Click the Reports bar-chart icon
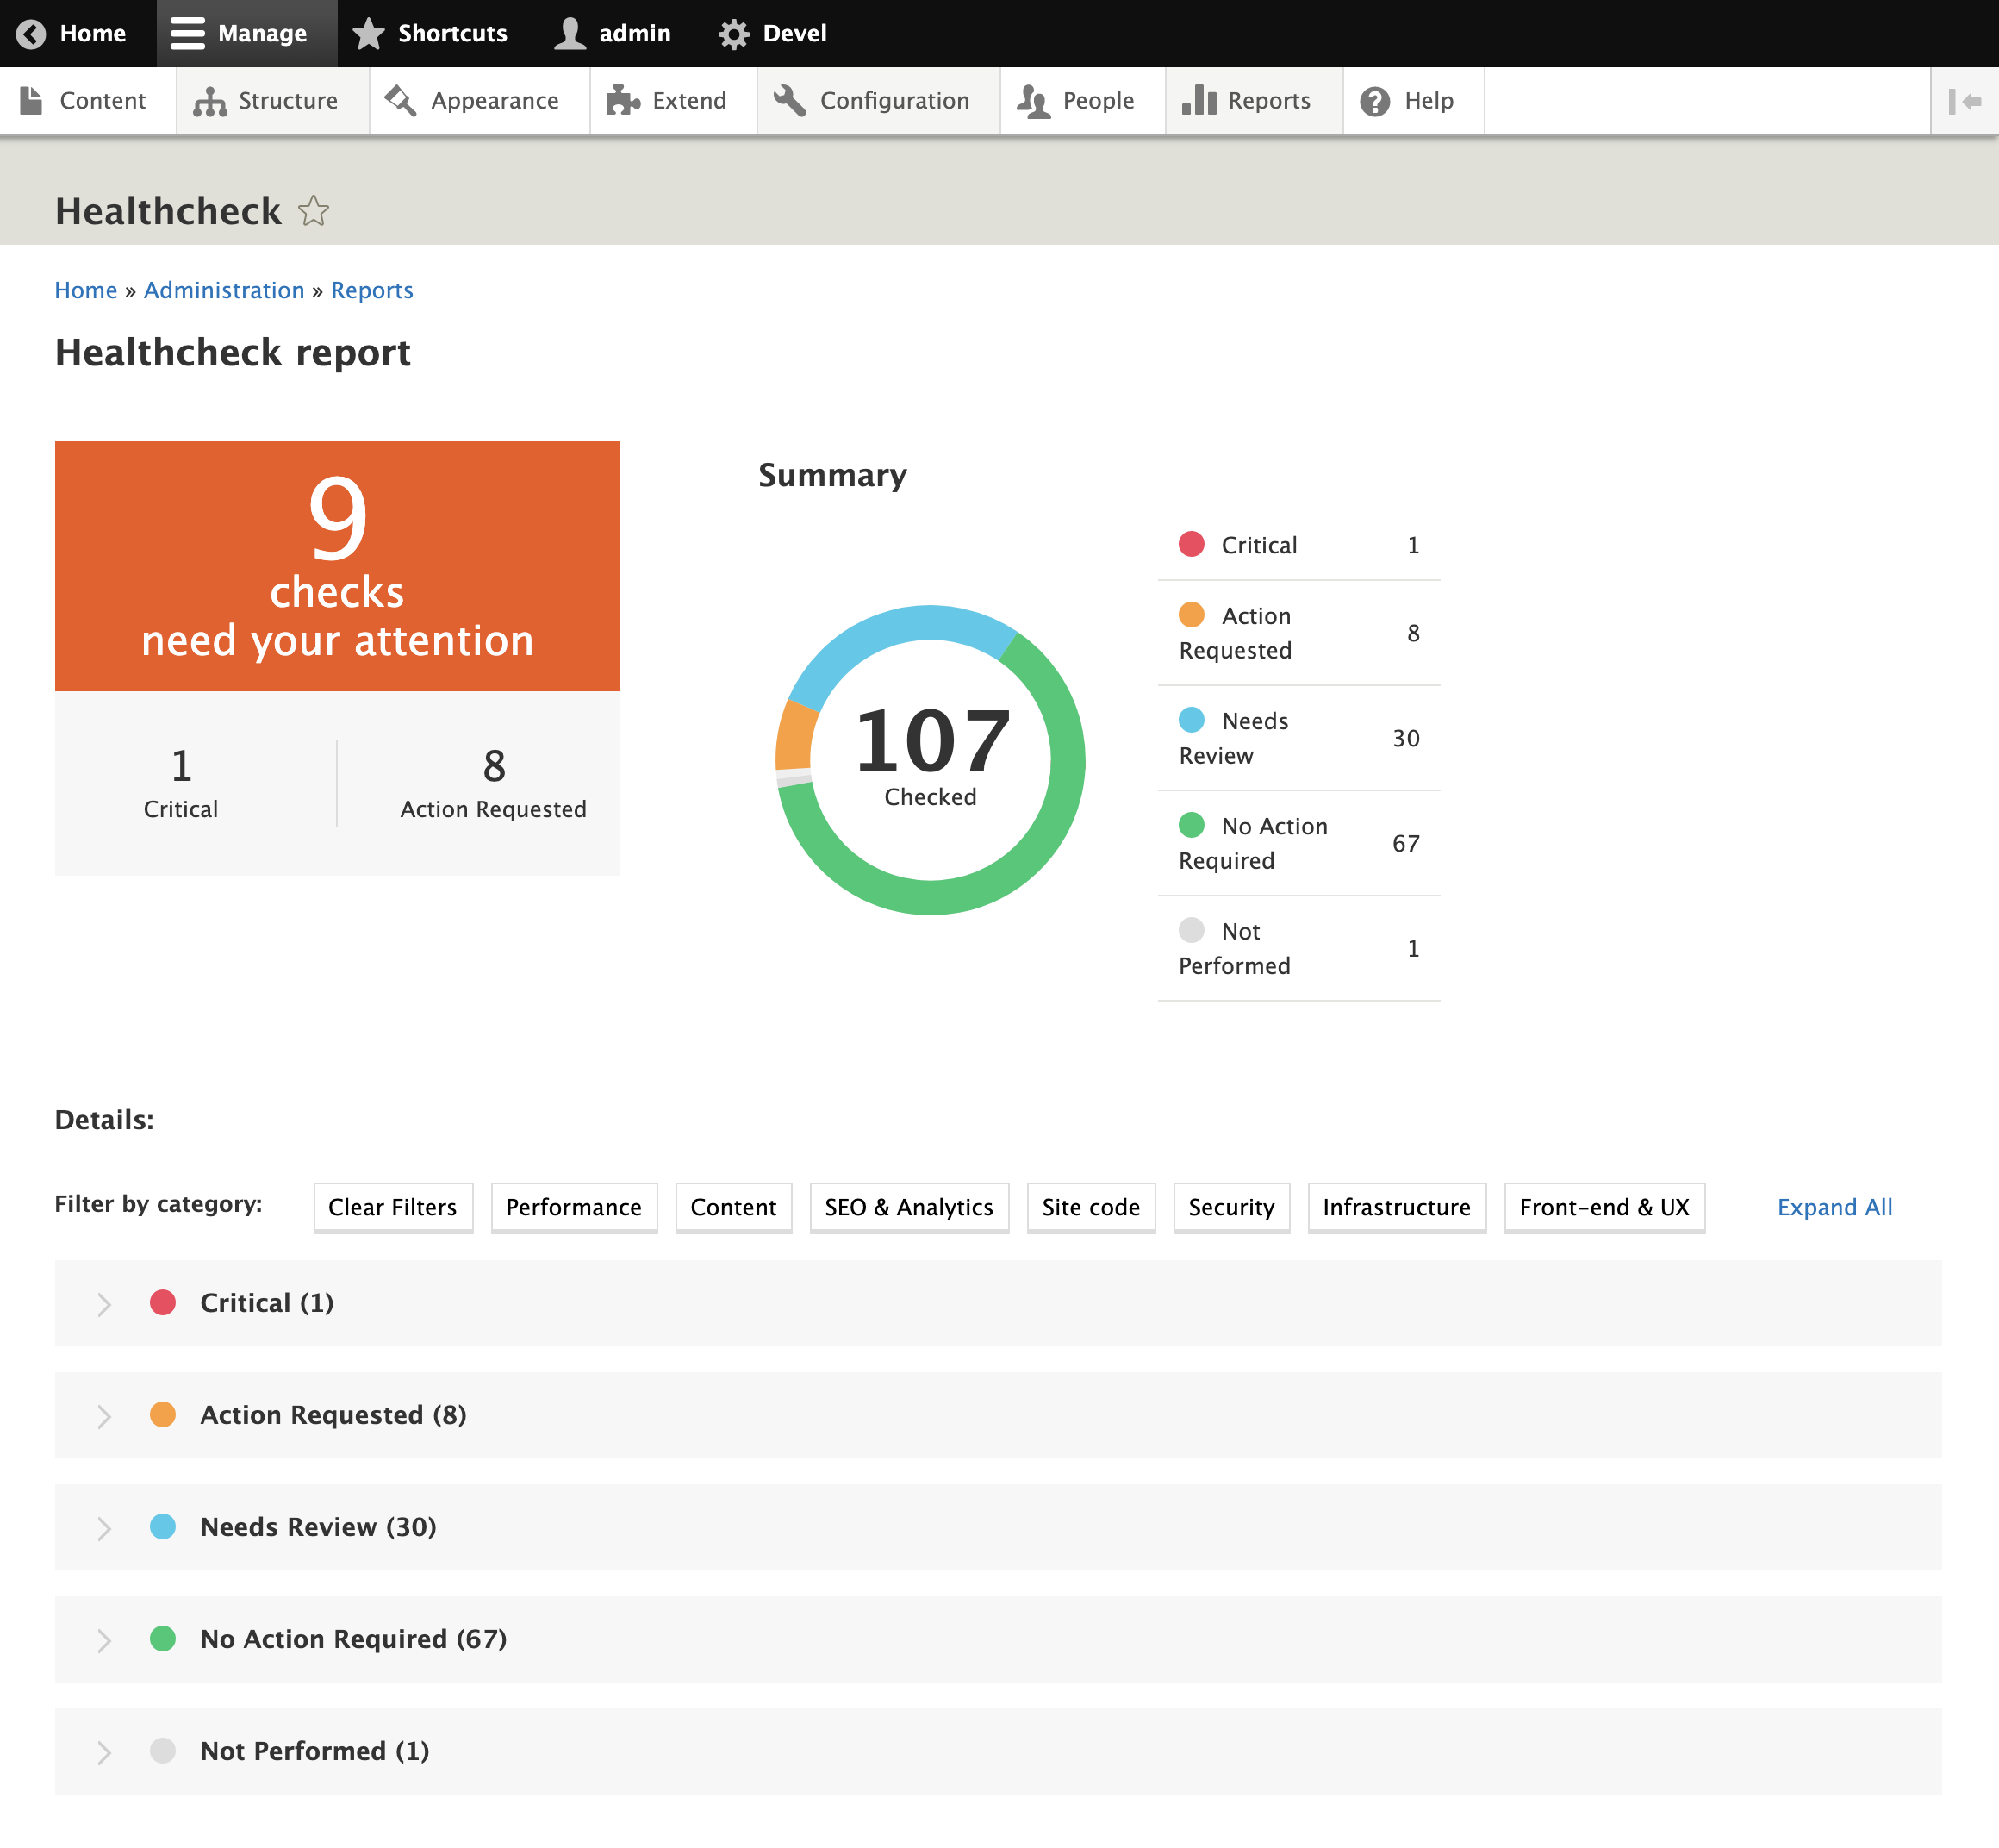This screenshot has width=1999, height=1848. click(x=1199, y=100)
